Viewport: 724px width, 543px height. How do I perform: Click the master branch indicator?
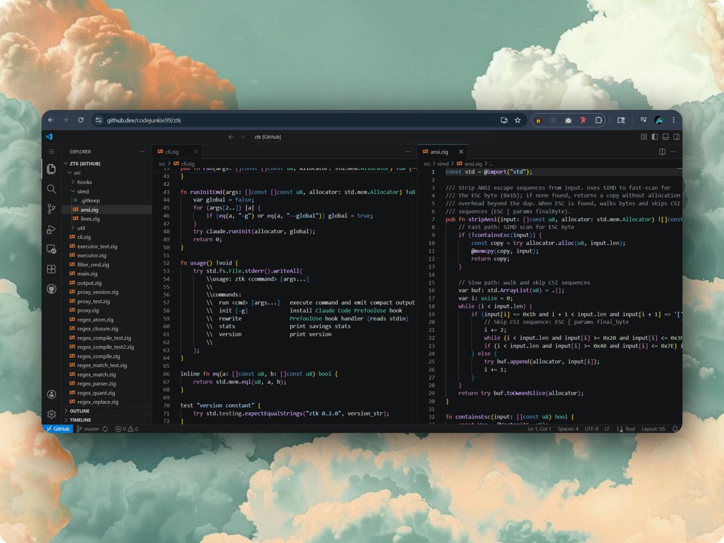pos(87,429)
